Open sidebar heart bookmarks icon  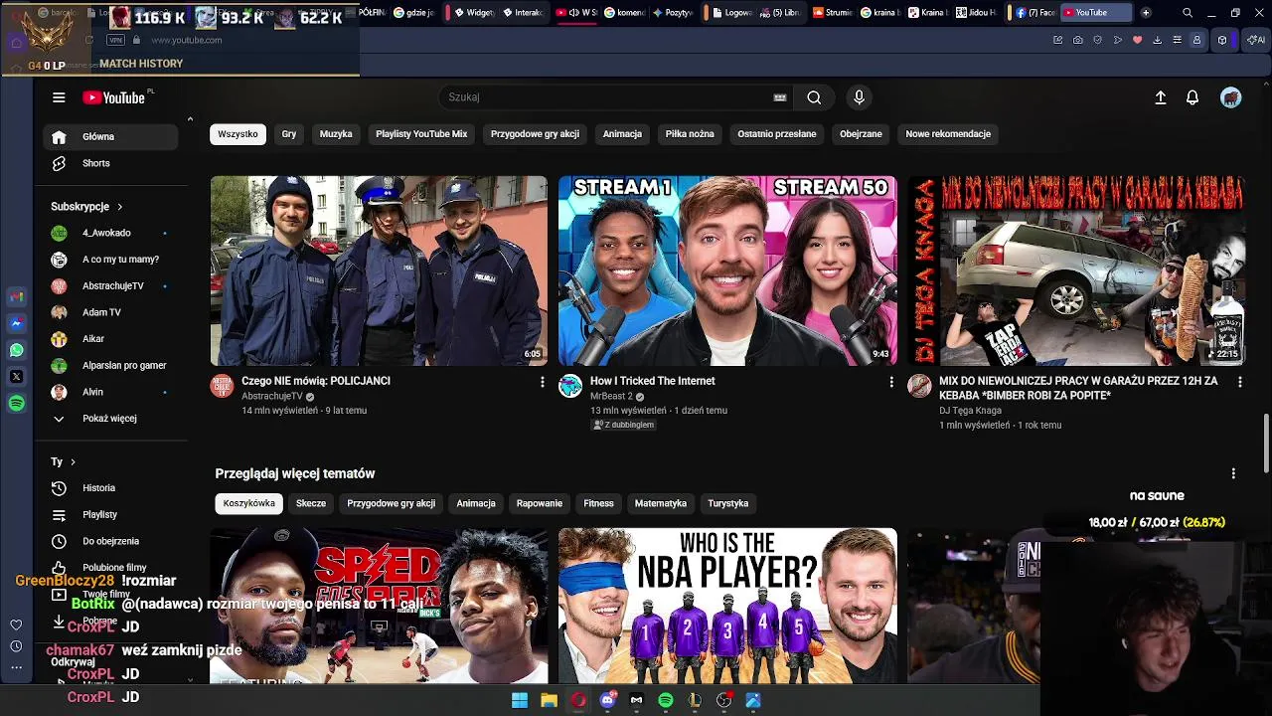pos(16,625)
